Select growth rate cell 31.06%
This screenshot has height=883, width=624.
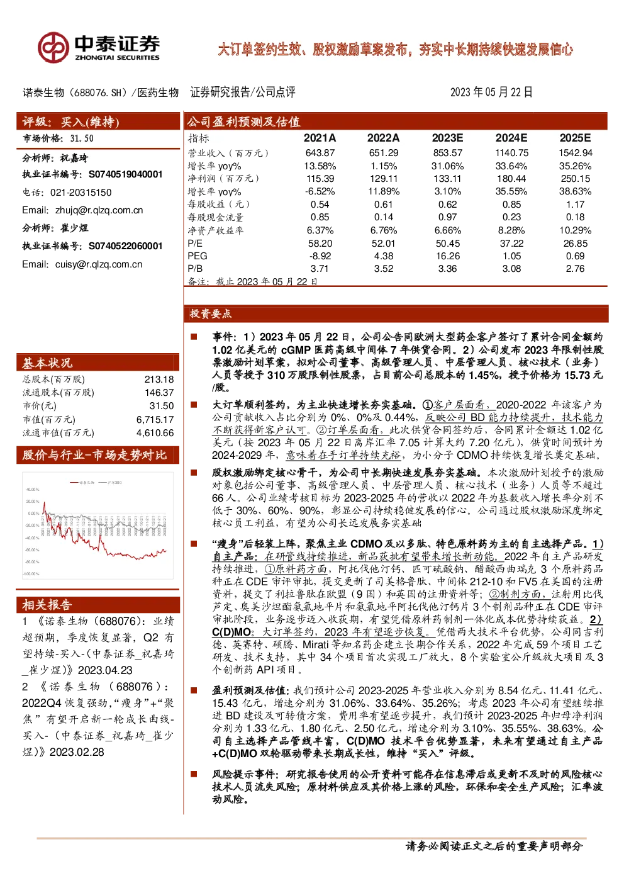(x=448, y=166)
